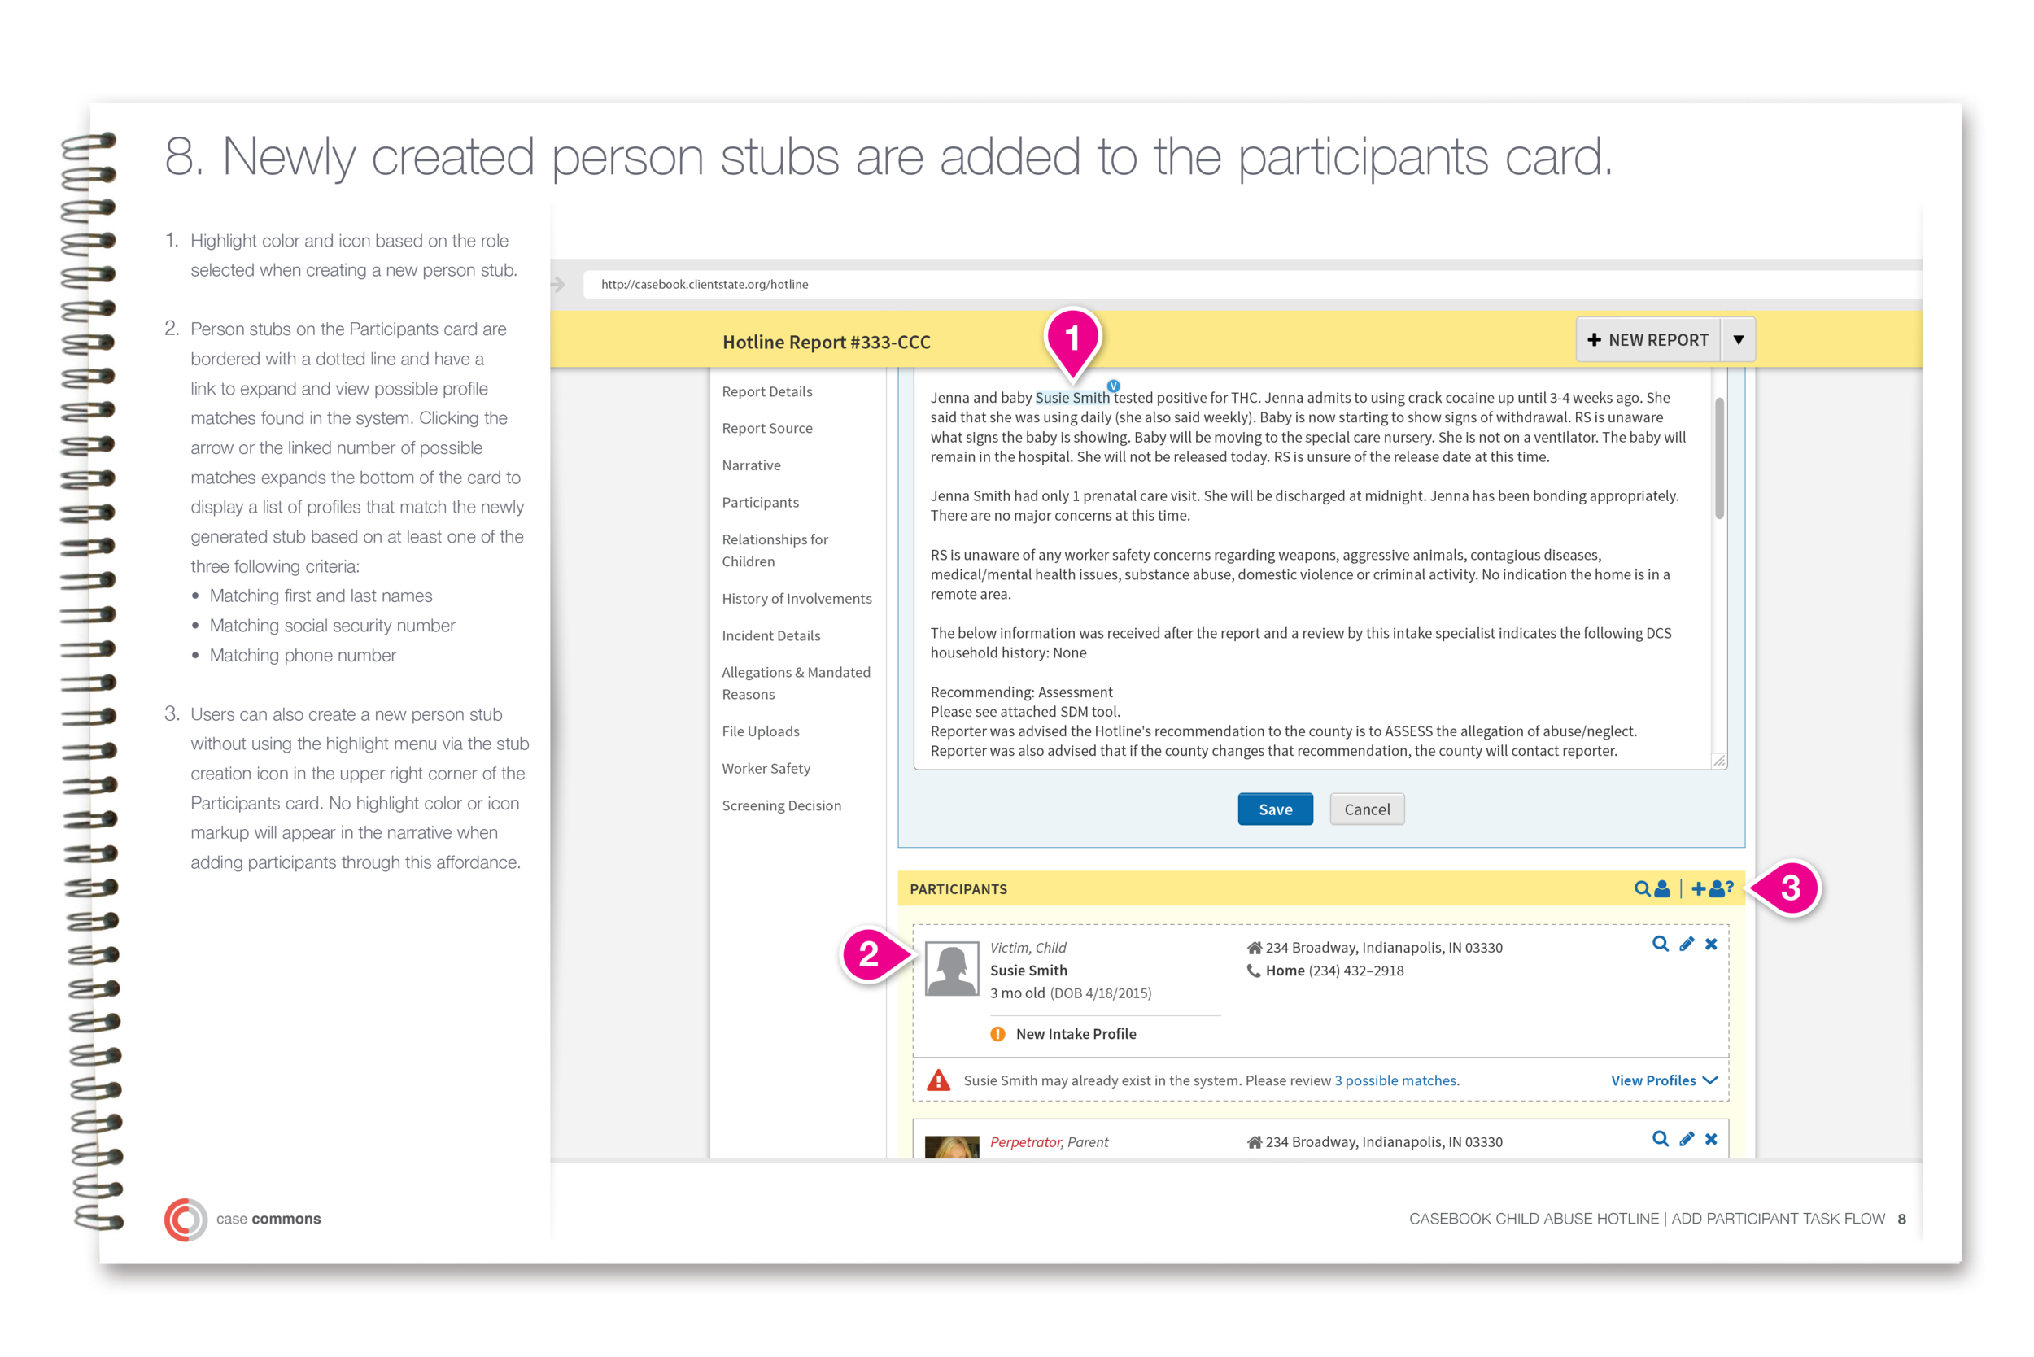Click the narrative text scrollbar
This screenshot has height=1357, width=2034.
(1719, 458)
